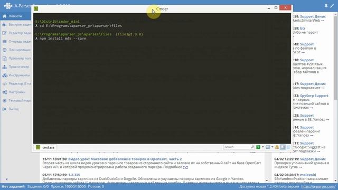Open the OpenCart video lesson part 2 news link

125,159
